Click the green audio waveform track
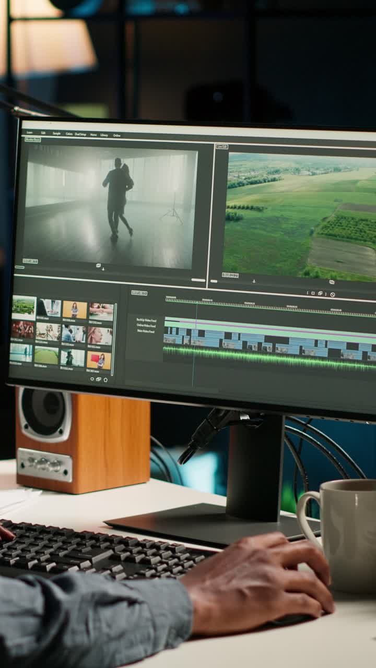 click(x=269, y=358)
